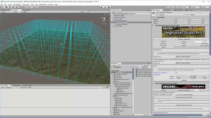This screenshot has height=118, width=211.
Task: Click the Scene view search field
Action: click(x=98, y=12)
